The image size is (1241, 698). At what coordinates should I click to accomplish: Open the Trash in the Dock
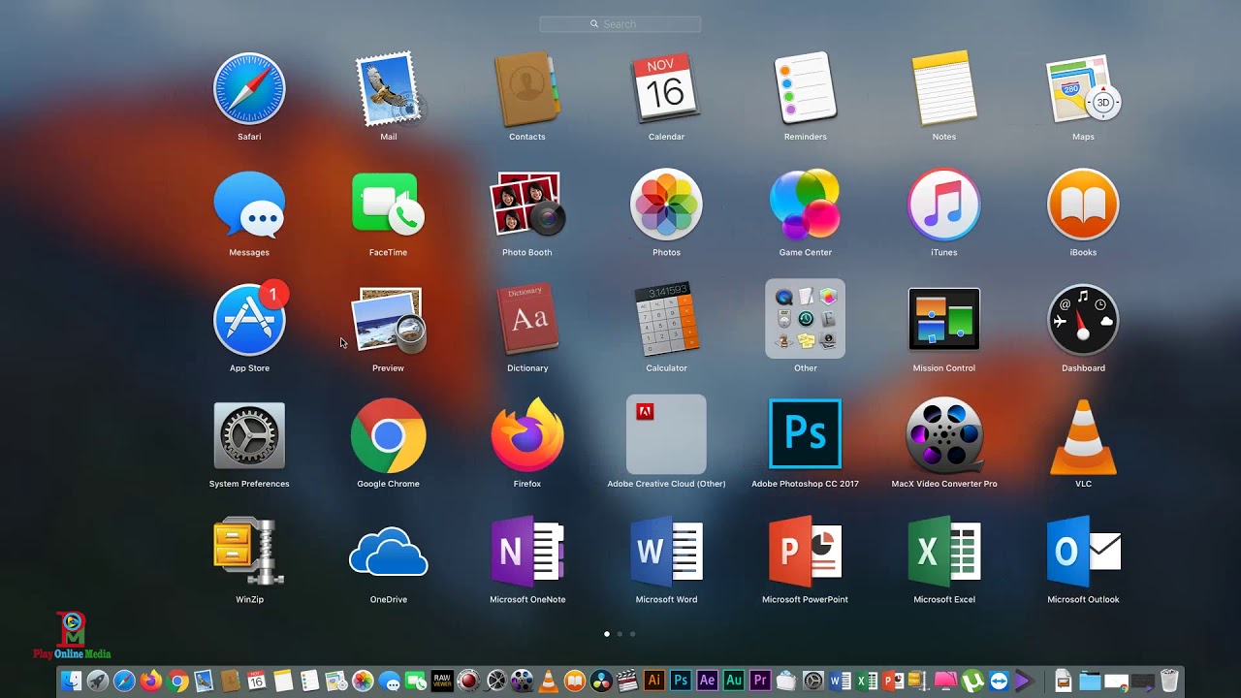[x=1169, y=681]
